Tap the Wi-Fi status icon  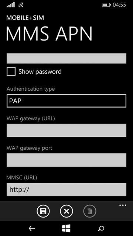21,5
